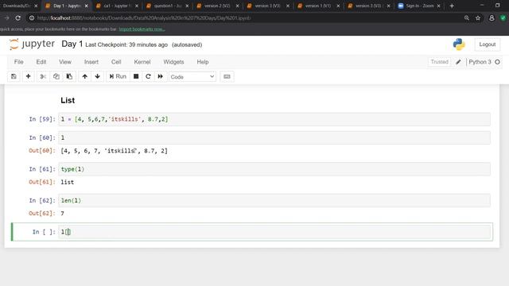509x286 pixels.
Task: Switch to the version 1 (V1) browser tab
Action: (x=317, y=6)
